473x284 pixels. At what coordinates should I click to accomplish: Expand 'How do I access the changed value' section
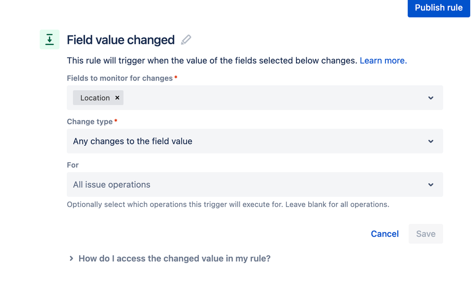(x=174, y=258)
